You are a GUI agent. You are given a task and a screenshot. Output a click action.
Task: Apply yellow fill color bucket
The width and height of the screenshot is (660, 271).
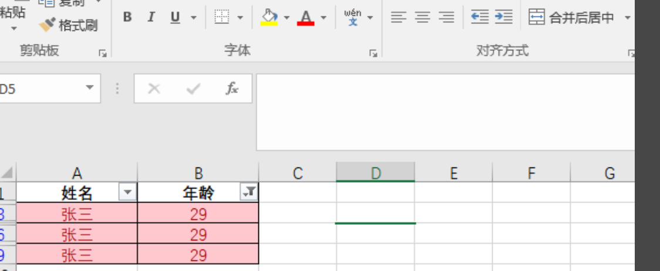269,17
